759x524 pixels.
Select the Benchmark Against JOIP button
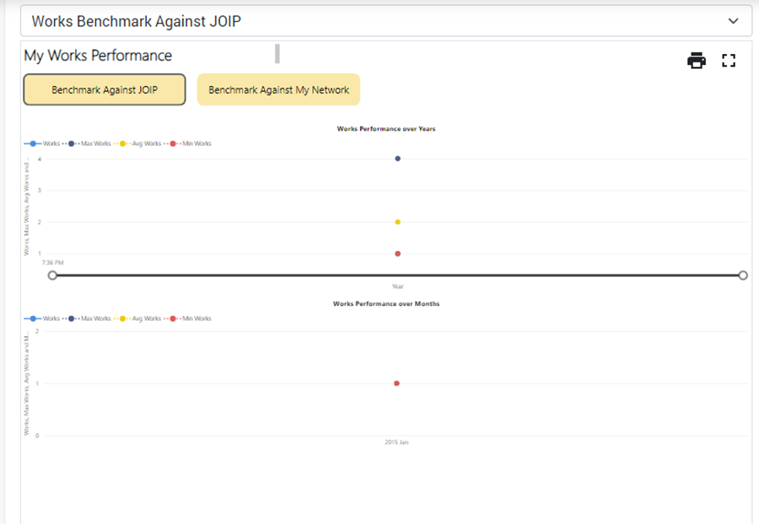pyautogui.click(x=105, y=89)
